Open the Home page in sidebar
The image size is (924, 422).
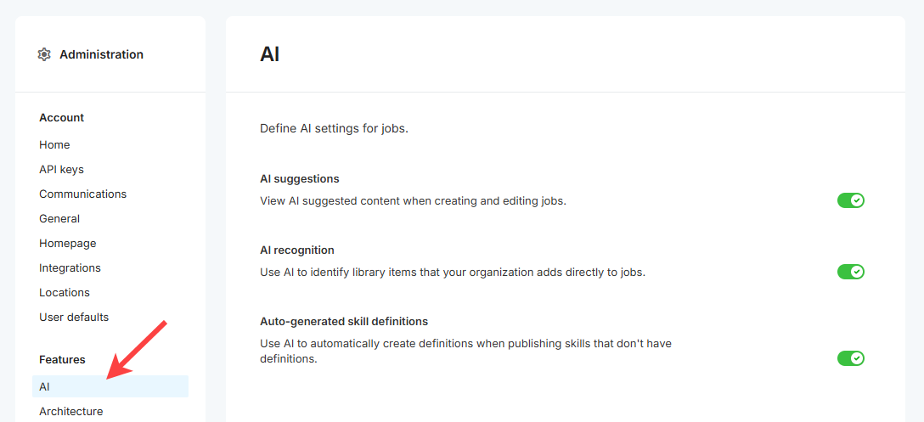[x=54, y=145]
